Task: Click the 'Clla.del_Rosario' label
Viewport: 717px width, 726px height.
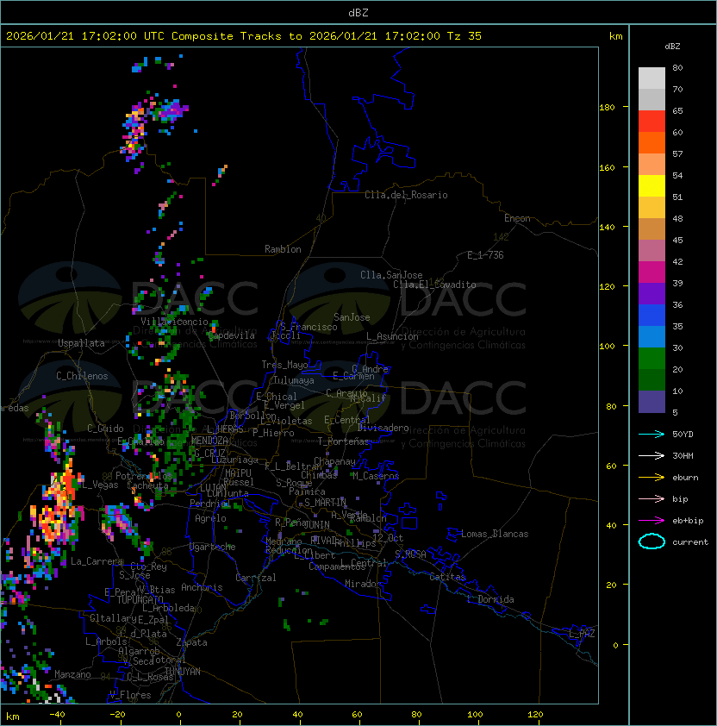Action: tap(406, 195)
